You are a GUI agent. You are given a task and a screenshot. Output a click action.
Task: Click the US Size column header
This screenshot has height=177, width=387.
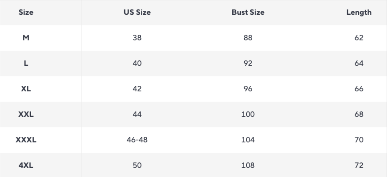coord(137,12)
